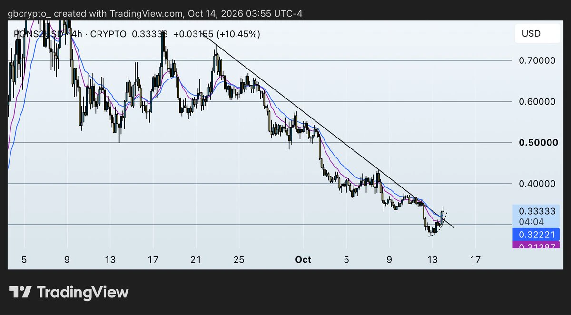Image resolution: width=571 pixels, height=315 pixels.
Task: Click the 25 date label on time axis
Action: click(239, 260)
